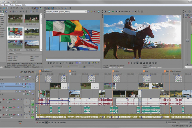192x128 pixels.
Task: Click Record button in bottom timeline transport
Action: coord(37,122)
